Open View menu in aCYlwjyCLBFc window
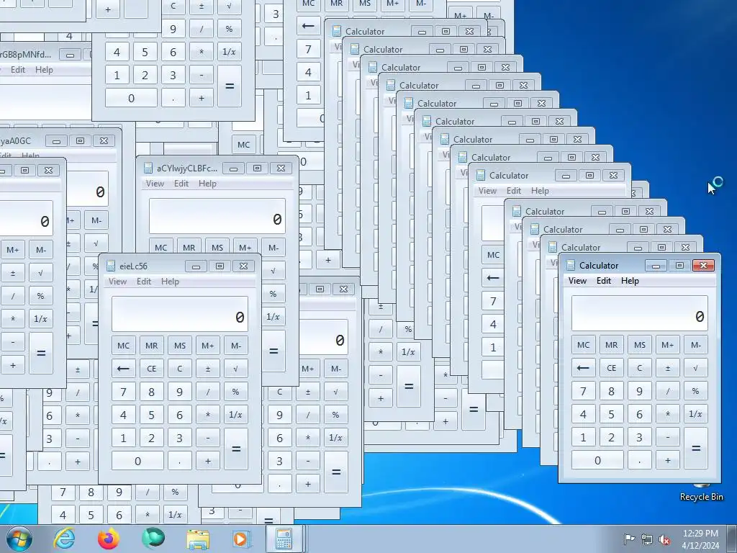The image size is (737, 553). (x=155, y=184)
